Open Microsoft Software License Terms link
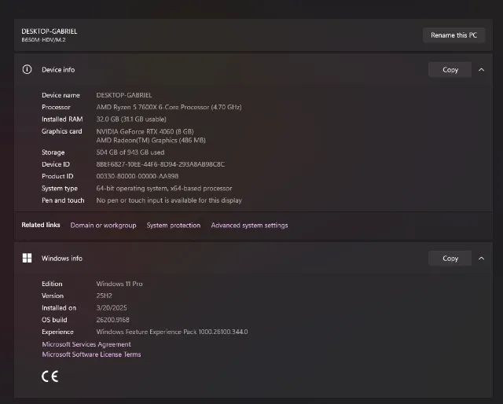503x404 pixels. 91,354
